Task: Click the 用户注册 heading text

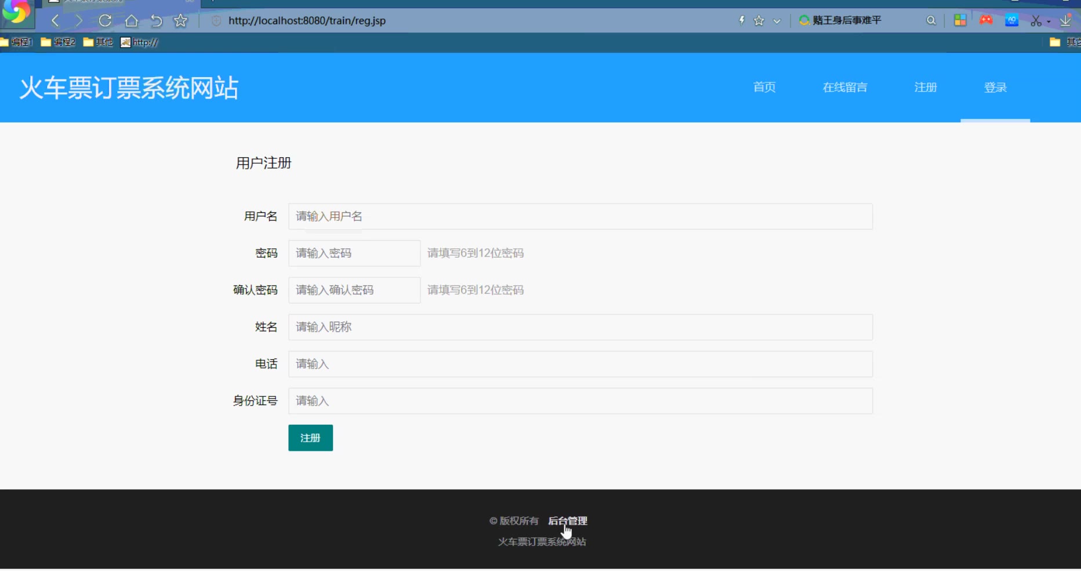Action: pos(264,163)
